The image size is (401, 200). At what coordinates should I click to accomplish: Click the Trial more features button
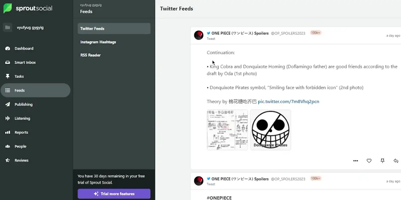(114, 194)
